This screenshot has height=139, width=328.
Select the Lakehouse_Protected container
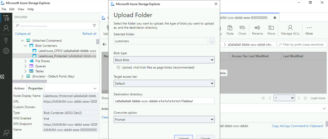pyautogui.click(x=54, y=56)
